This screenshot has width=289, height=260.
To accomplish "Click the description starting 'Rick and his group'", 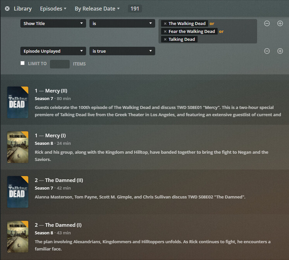I will [x=151, y=156].
